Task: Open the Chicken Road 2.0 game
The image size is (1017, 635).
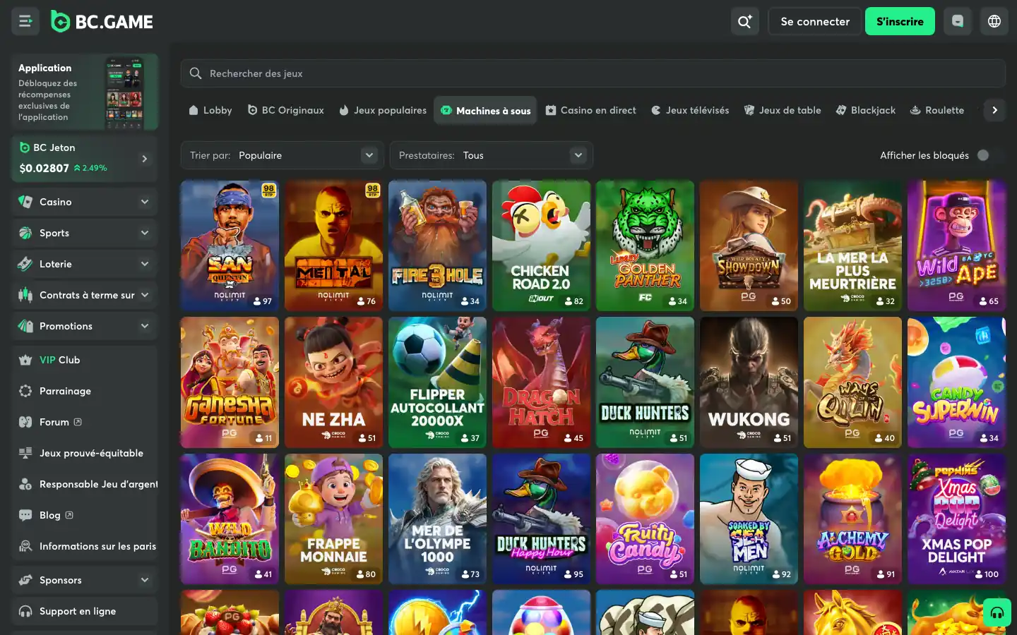Action: click(x=541, y=246)
